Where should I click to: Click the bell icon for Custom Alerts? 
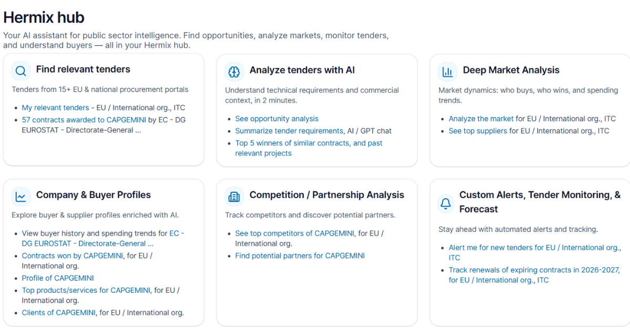coord(446,203)
